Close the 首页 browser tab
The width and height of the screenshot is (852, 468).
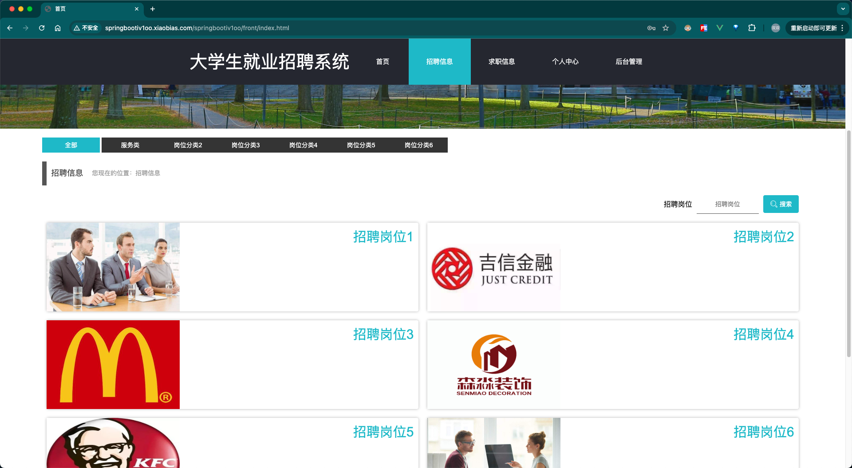click(x=137, y=9)
